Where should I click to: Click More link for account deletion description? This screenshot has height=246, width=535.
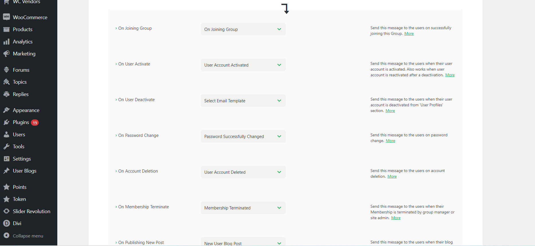392,177
